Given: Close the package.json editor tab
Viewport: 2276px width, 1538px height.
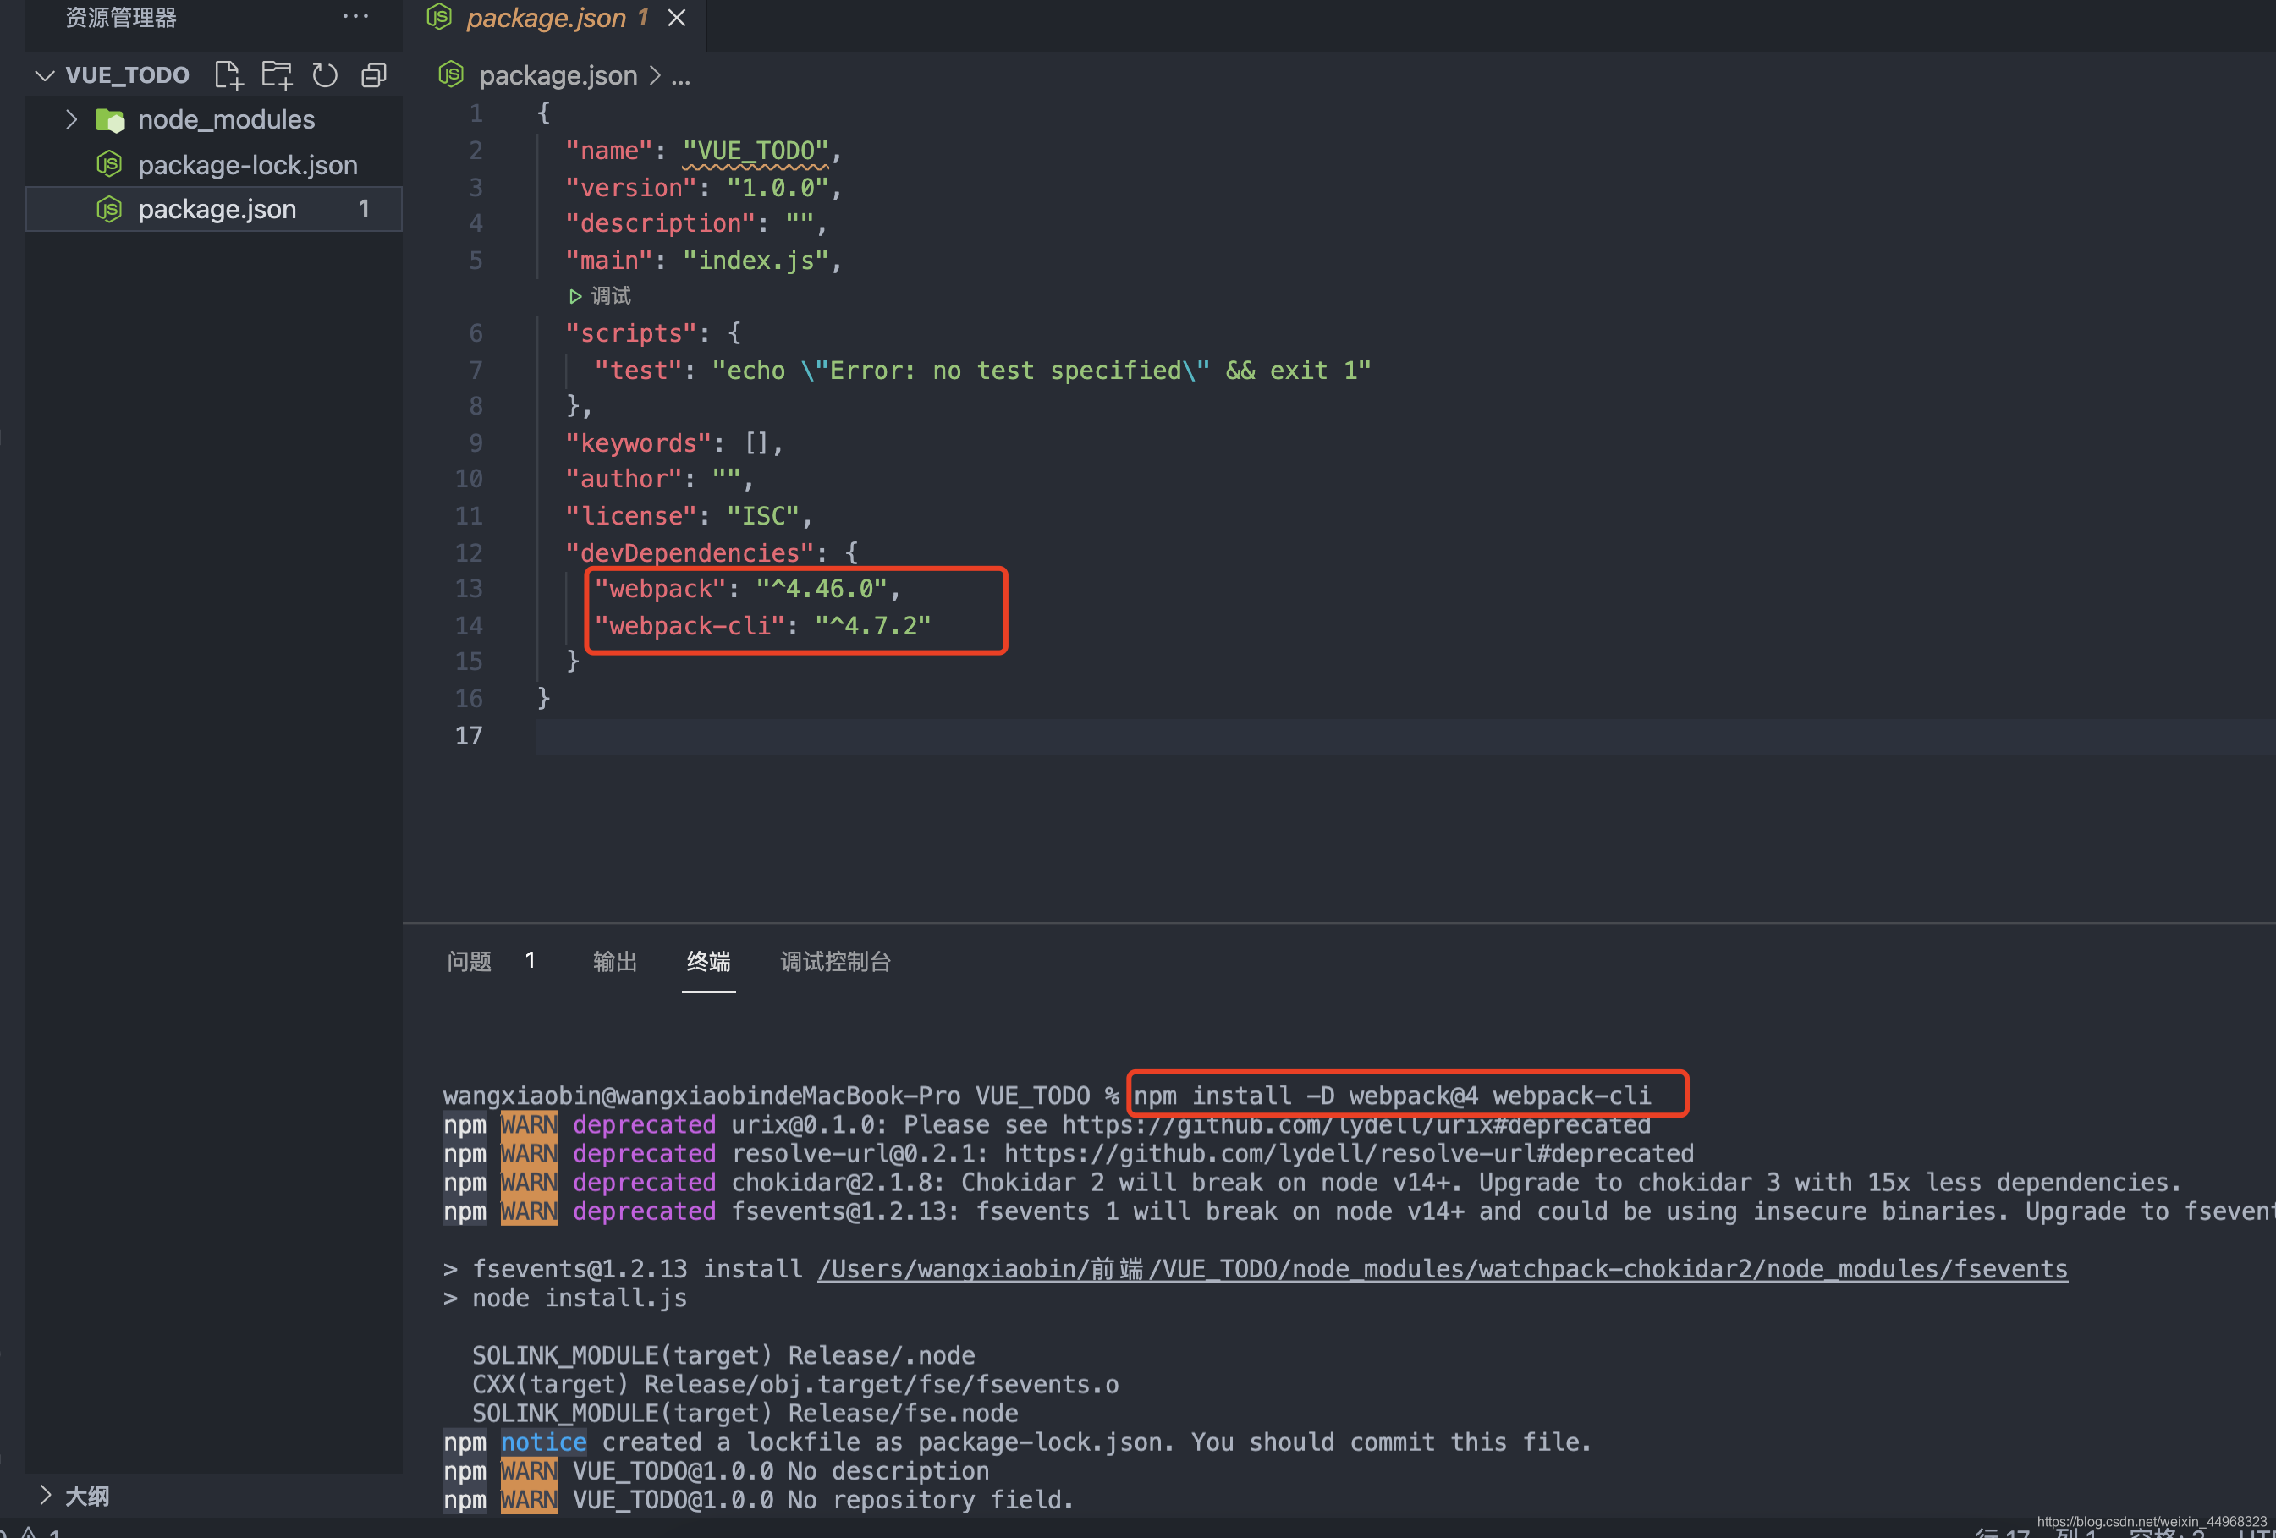Looking at the screenshot, I should tap(677, 18).
